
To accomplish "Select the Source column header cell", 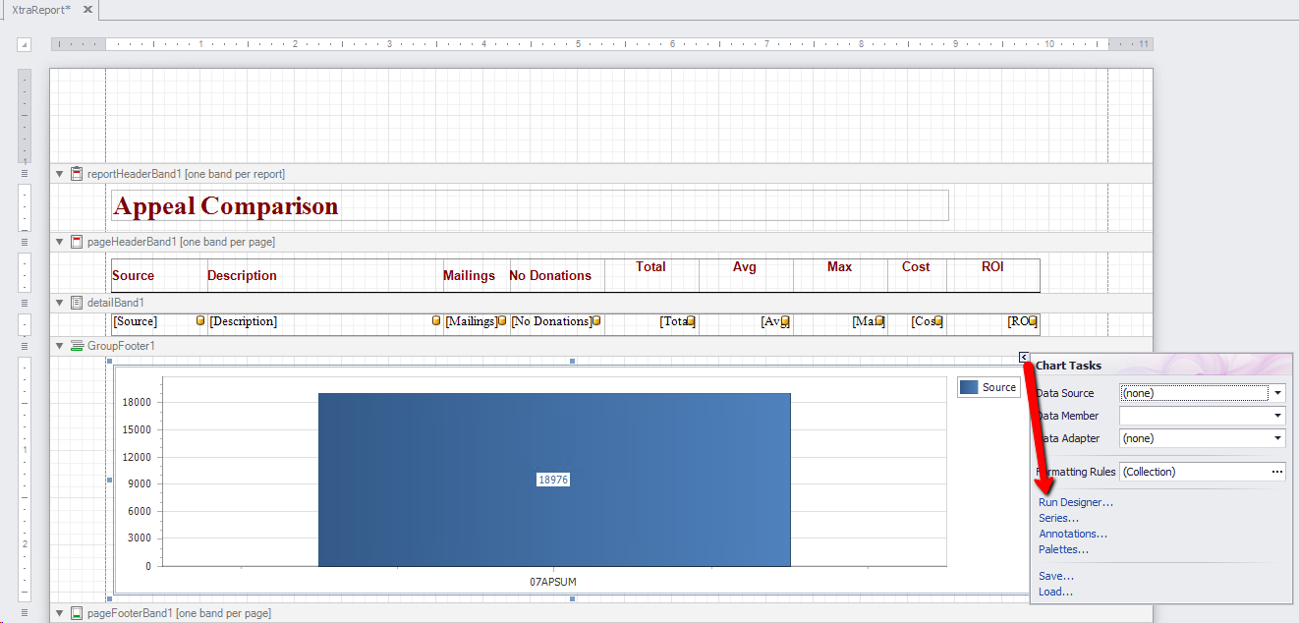I will click(x=158, y=275).
